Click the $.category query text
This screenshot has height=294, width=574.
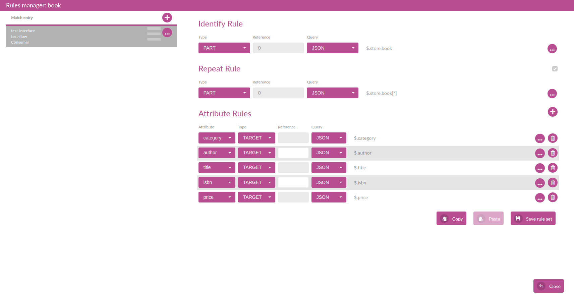tap(365, 138)
